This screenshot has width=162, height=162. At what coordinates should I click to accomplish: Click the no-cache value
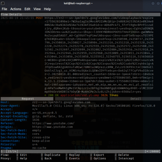[39, 148]
